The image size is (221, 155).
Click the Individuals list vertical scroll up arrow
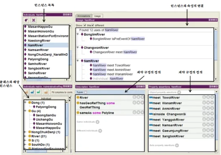70,26
